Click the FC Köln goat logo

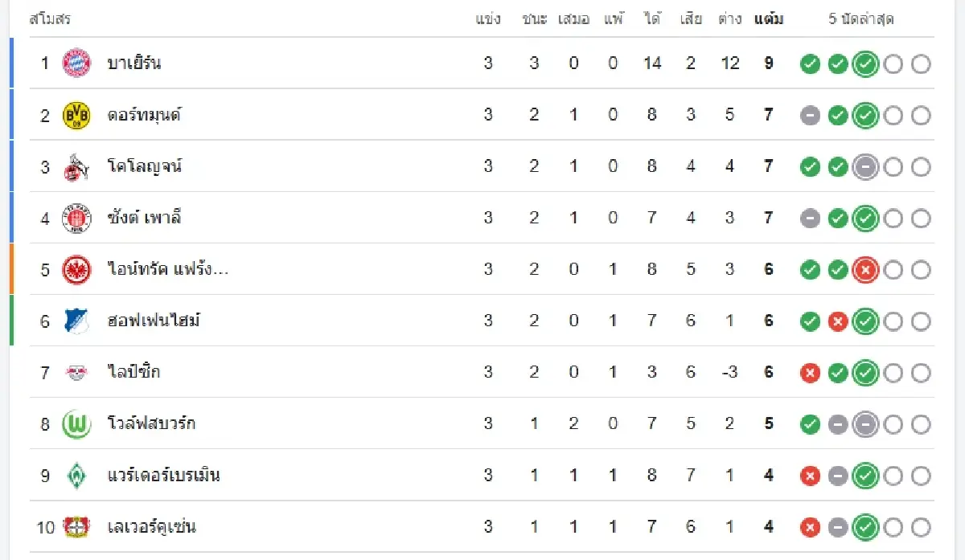pos(76,166)
